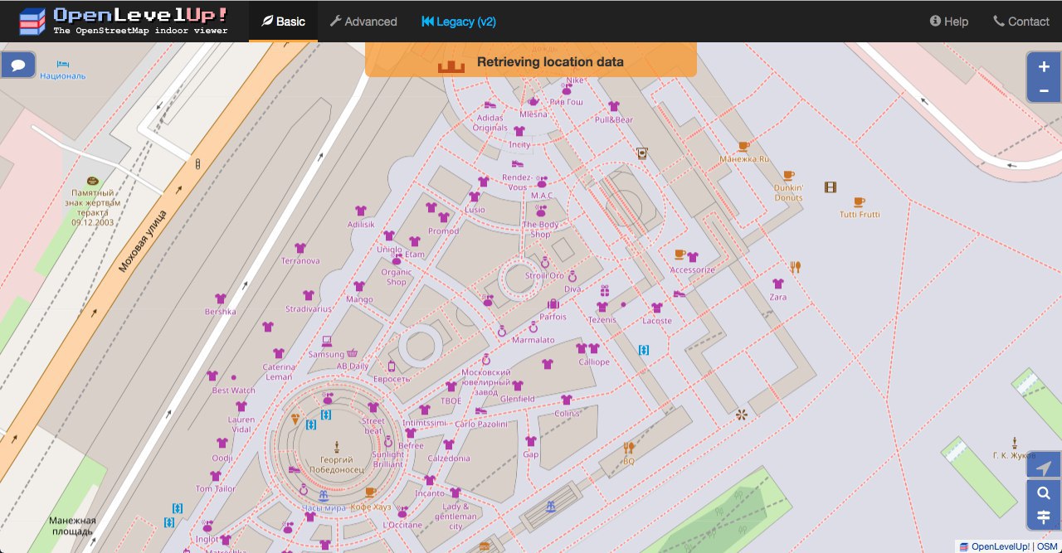The height and width of the screenshot is (553, 1062).
Task: Open the map search magnifier button
Action: click(x=1044, y=493)
